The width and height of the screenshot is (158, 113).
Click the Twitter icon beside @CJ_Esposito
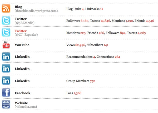point(6,33)
